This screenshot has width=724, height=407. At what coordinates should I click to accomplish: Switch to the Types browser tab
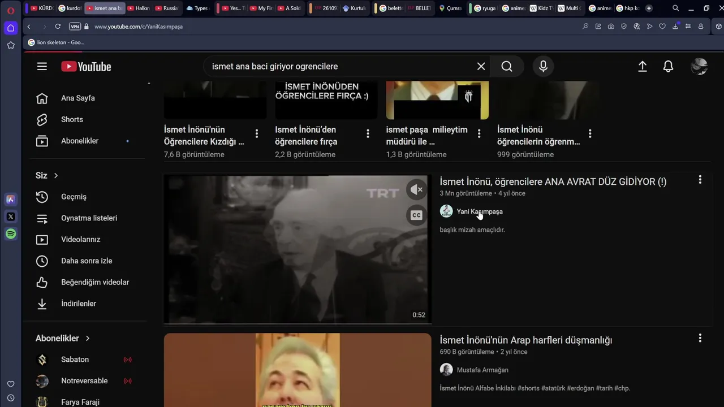[197, 8]
